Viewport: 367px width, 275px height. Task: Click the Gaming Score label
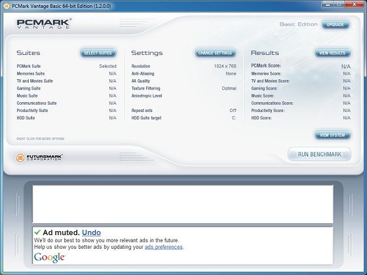tap(264, 88)
